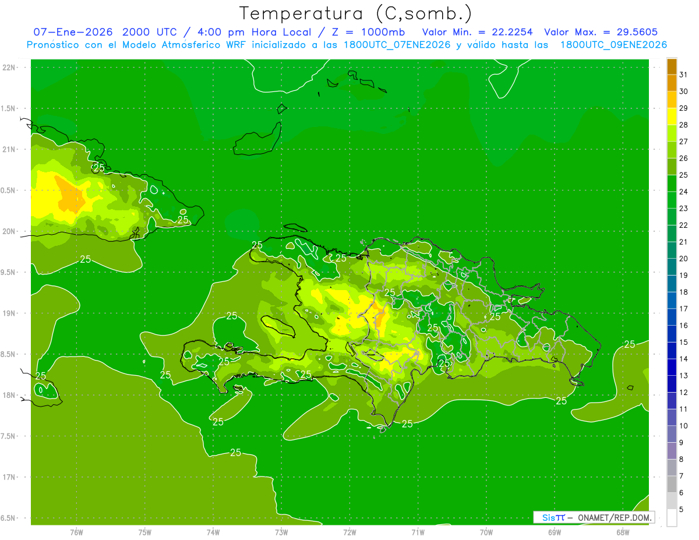Click the '72W' longitude axis label
Screen dimensions: 699x540
(x=349, y=532)
